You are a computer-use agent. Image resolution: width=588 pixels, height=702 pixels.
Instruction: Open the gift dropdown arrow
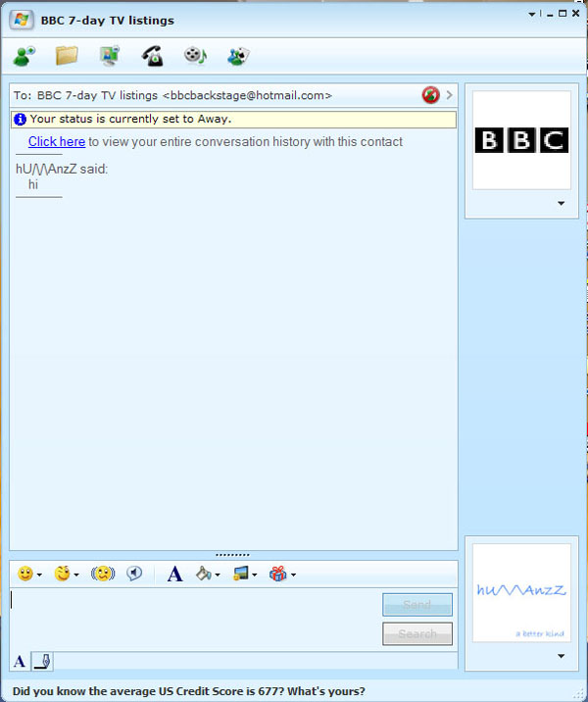click(x=294, y=575)
